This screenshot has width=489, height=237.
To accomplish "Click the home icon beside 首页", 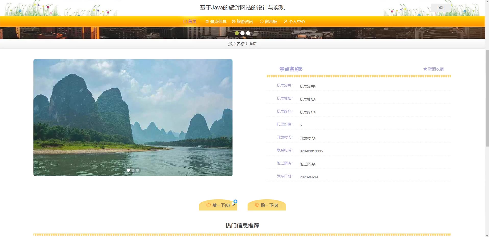I will (x=185, y=21).
